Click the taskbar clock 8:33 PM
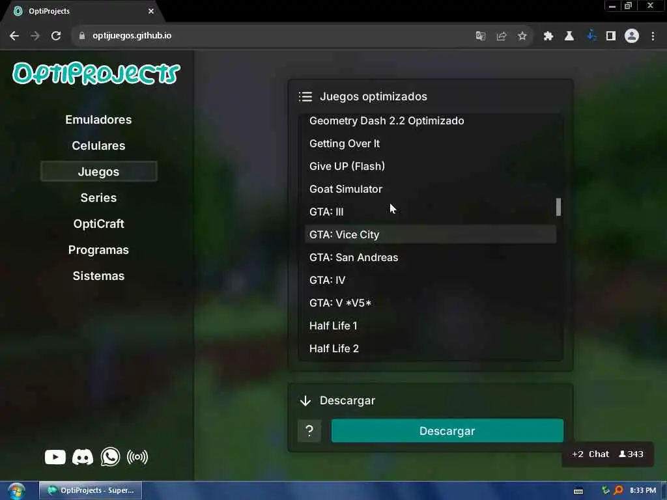The image size is (667, 500). [643, 490]
